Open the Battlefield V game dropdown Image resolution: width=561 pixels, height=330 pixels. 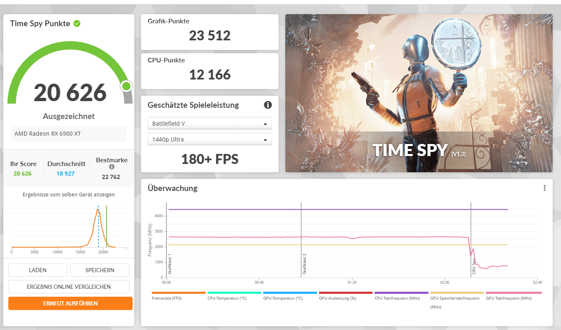point(210,123)
